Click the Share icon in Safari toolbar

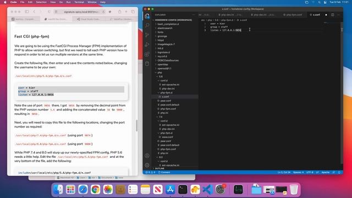pyautogui.click(x=120, y=12)
